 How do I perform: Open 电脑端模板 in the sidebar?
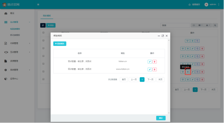(15, 29)
